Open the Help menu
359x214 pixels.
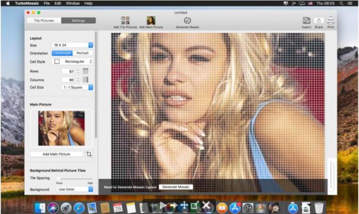coord(89,3)
